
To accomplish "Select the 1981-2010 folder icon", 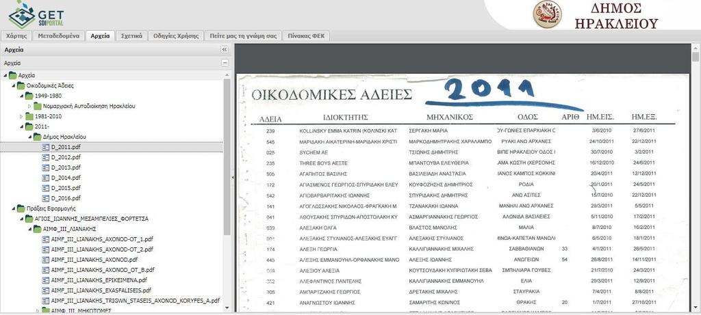I will (x=29, y=116).
